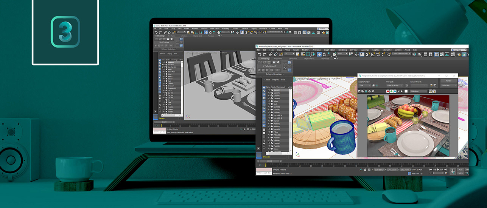Open Material Editor in front window
The image size is (487, 208).
pos(453,54)
